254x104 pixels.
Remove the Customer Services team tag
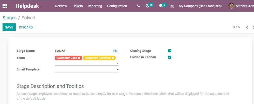click(x=113, y=58)
